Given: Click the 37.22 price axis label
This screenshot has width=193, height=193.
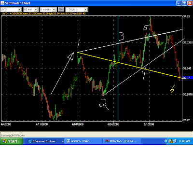Looking at the screenshot, I should tap(187, 16).
